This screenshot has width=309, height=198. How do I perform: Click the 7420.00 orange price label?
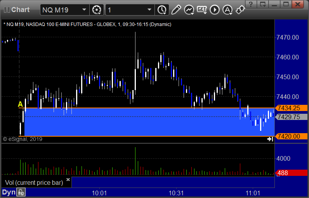point(291,136)
